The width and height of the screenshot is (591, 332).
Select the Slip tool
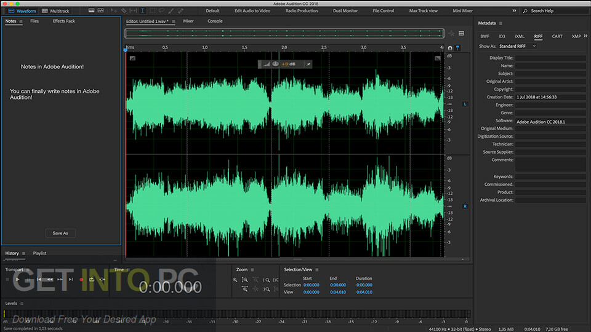tap(134, 11)
